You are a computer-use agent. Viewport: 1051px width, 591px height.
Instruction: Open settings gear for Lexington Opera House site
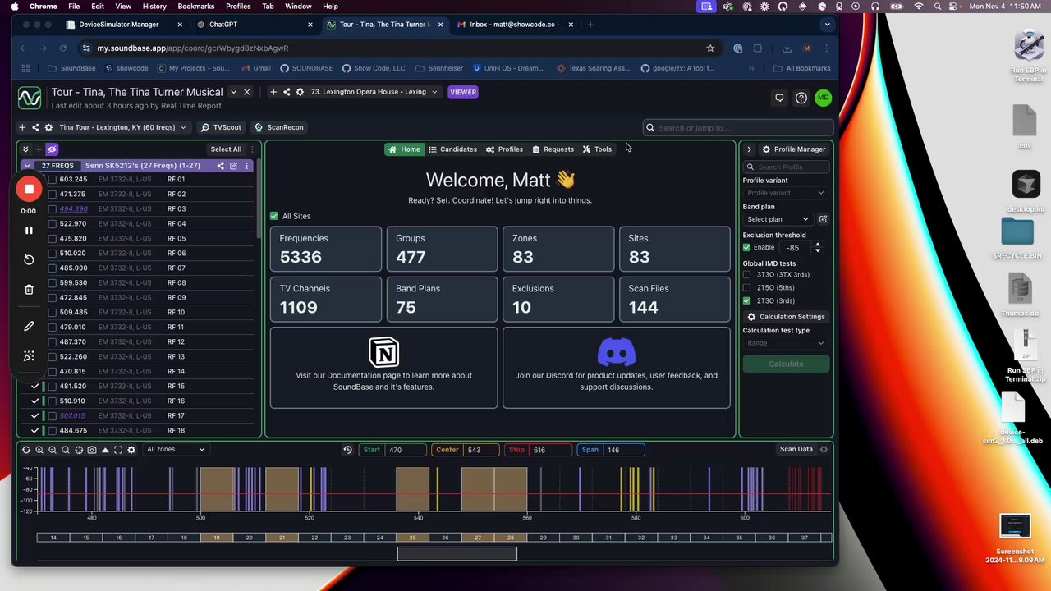[x=300, y=92]
